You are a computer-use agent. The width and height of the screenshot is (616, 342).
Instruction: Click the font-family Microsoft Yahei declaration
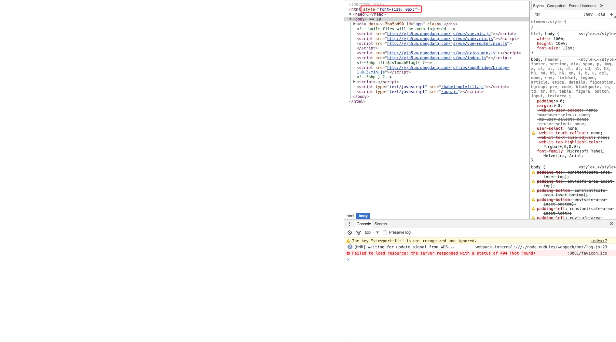tap(571, 153)
